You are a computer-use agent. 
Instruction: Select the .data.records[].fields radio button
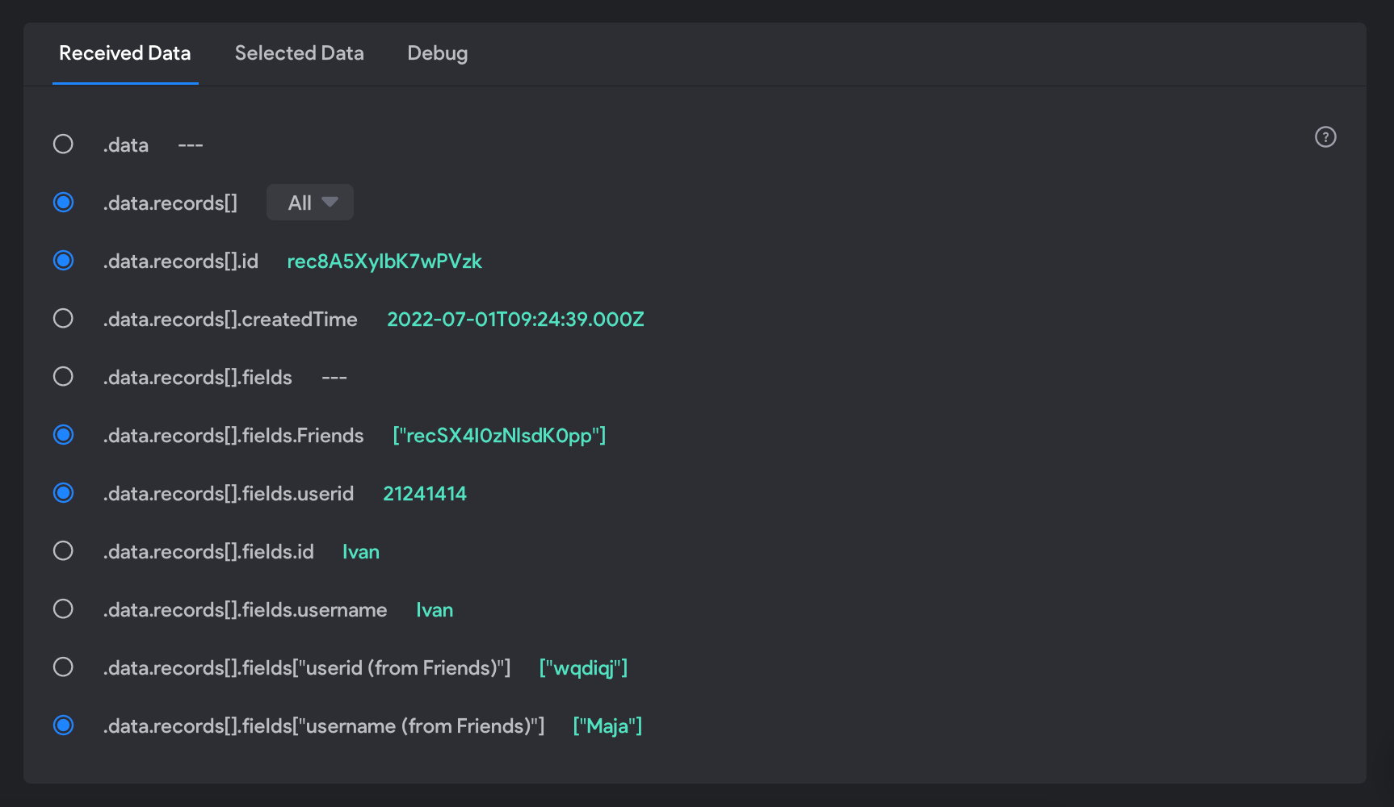63,377
